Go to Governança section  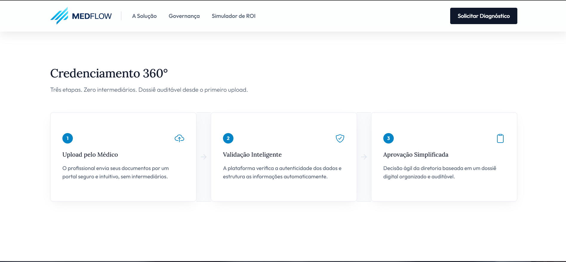point(184,16)
